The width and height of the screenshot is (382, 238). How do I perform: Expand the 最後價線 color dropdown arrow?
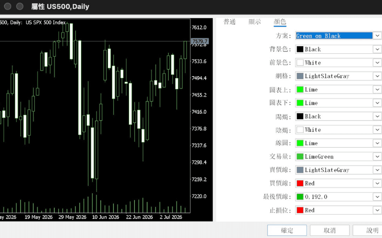377,197
